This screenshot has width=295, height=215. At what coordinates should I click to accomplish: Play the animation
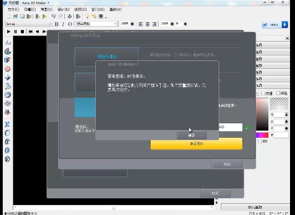pyautogui.click(x=8, y=32)
